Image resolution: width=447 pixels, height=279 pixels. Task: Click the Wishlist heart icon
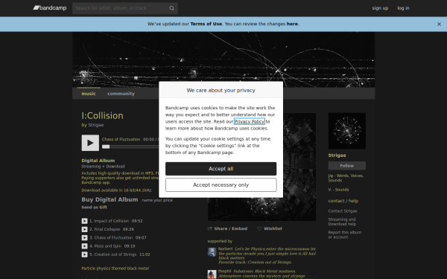[259, 228]
